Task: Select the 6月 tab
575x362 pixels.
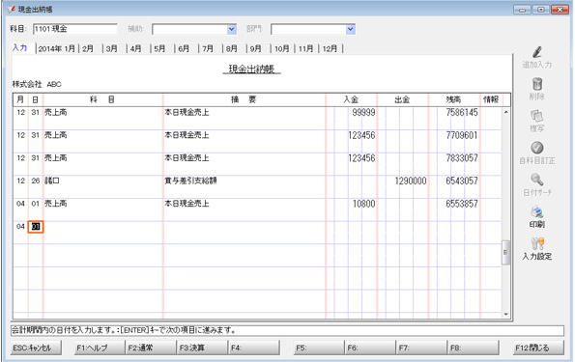Action: [184, 48]
